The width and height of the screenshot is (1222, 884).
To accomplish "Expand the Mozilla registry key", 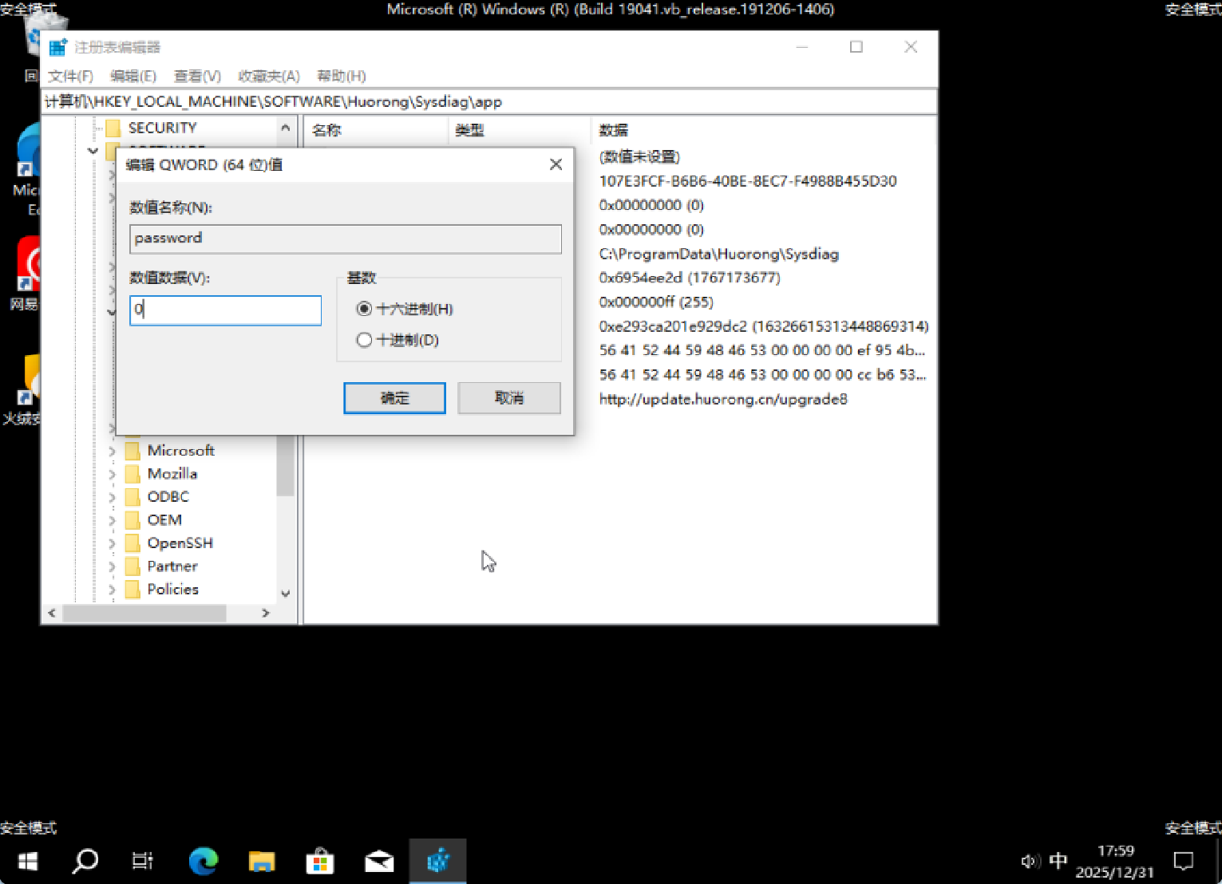I will pos(112,474).
